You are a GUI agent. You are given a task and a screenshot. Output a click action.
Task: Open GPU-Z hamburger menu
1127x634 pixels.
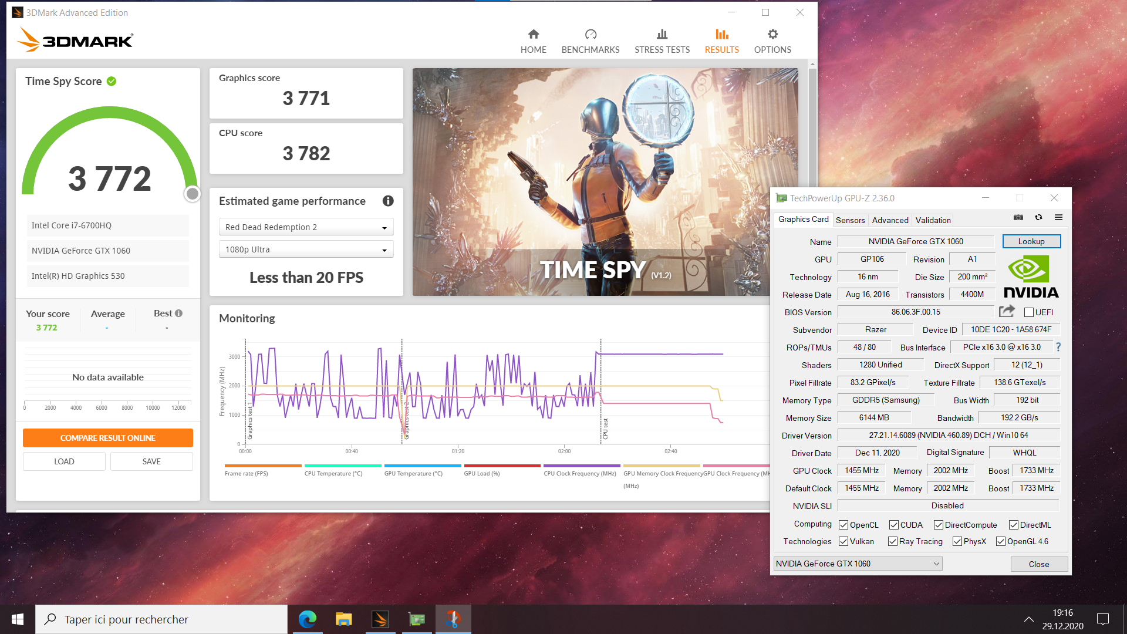pyautogui.click(x=1058, y=217)
